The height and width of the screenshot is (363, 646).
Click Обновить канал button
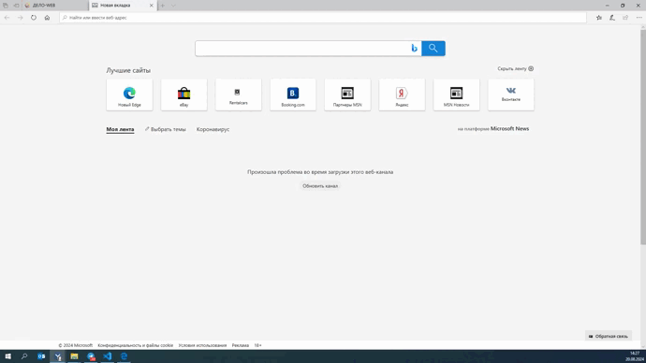click(320, 186)
